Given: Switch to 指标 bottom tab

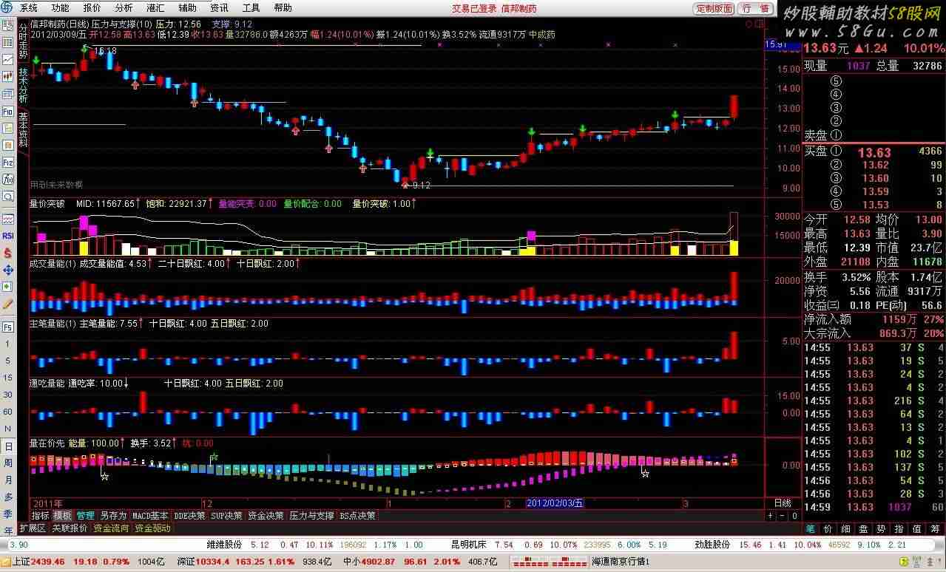Looking at the screenshot, I should tap(40, 516).
